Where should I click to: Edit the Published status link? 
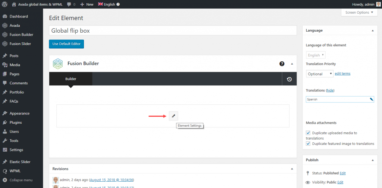pyautogui.click(x=342, y=173)
